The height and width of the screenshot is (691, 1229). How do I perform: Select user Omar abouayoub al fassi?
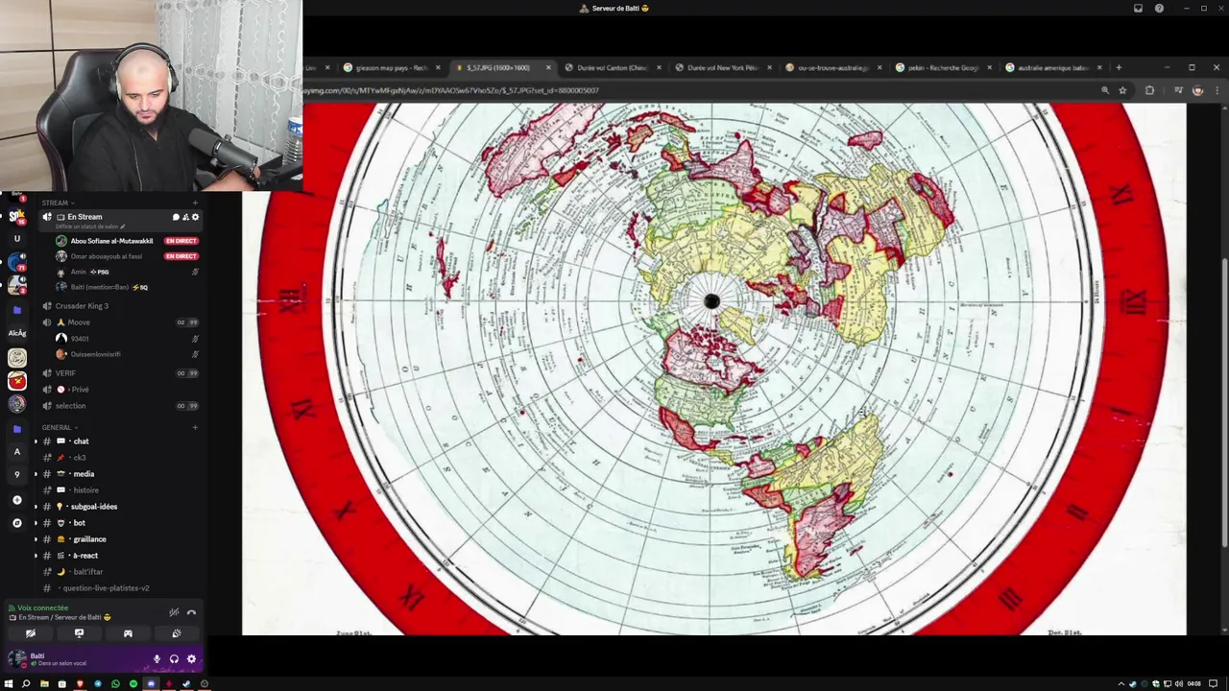tap(106, 256)
